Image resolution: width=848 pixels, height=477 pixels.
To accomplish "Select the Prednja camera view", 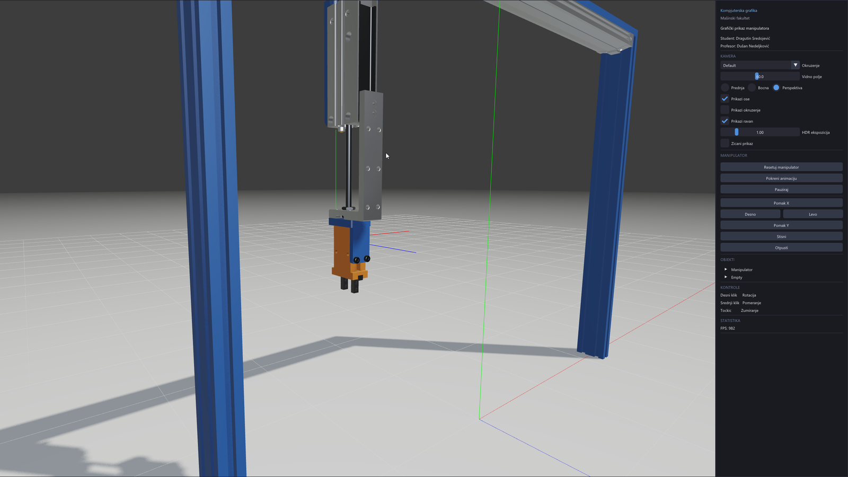I will pos(725,87).
